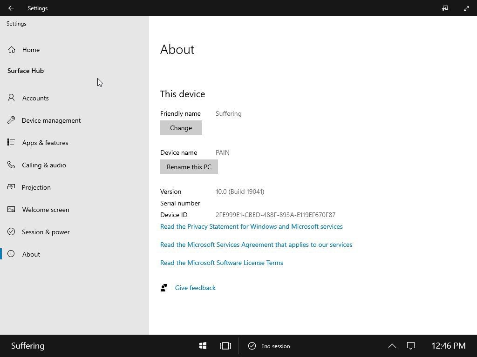Select the About page in sidebar
The height and width of the screenshot is (357, 477).
pos(75,254)
